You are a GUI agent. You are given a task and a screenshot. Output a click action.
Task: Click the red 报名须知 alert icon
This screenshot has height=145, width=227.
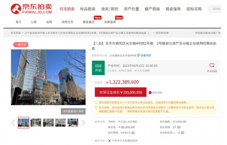(x=150, y=93)
